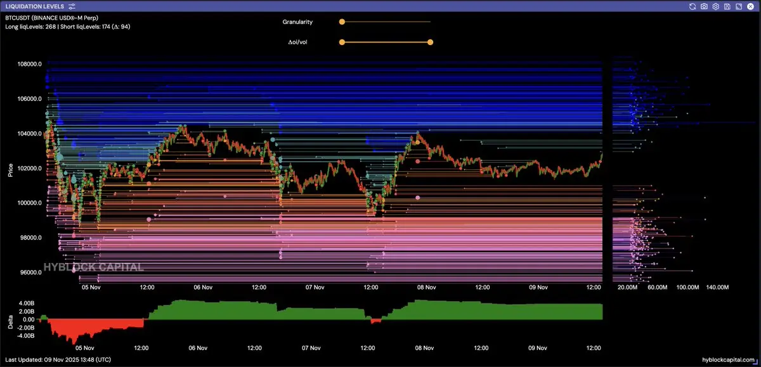The height and width of the screenshot is (367, 761).
Task: Click the 08 Nov label on price chart axis
Action: pos(426,287)
